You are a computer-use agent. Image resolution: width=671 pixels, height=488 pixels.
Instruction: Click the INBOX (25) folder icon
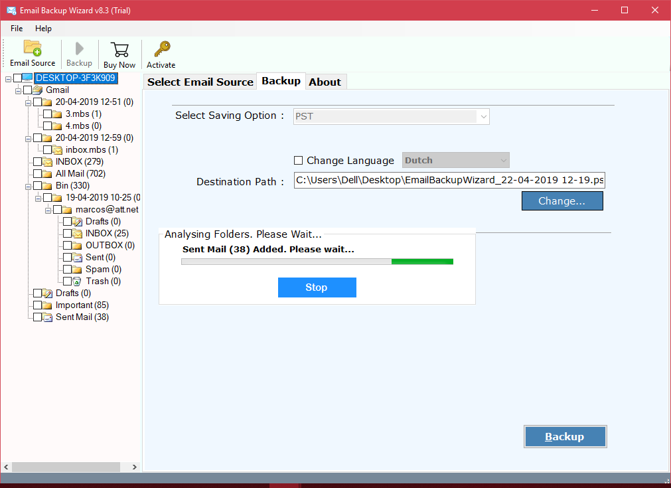[78, 234]
